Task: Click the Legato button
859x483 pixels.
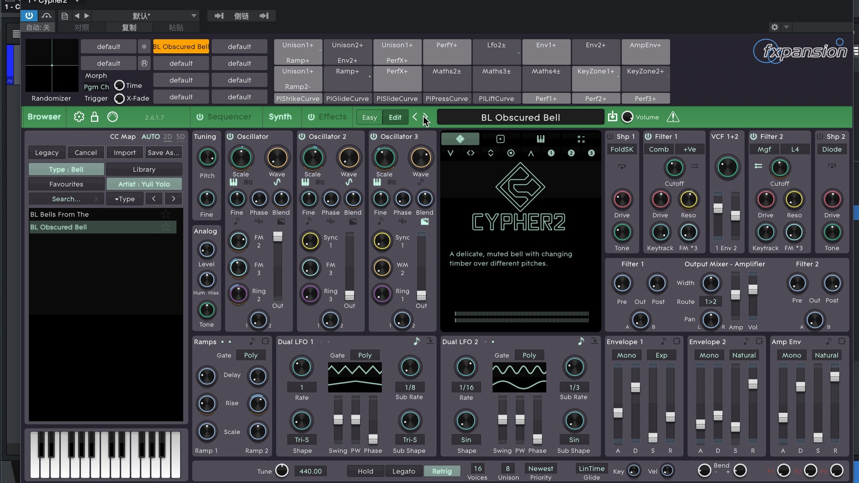Action: pyautogui.click(x=404, y=471)
